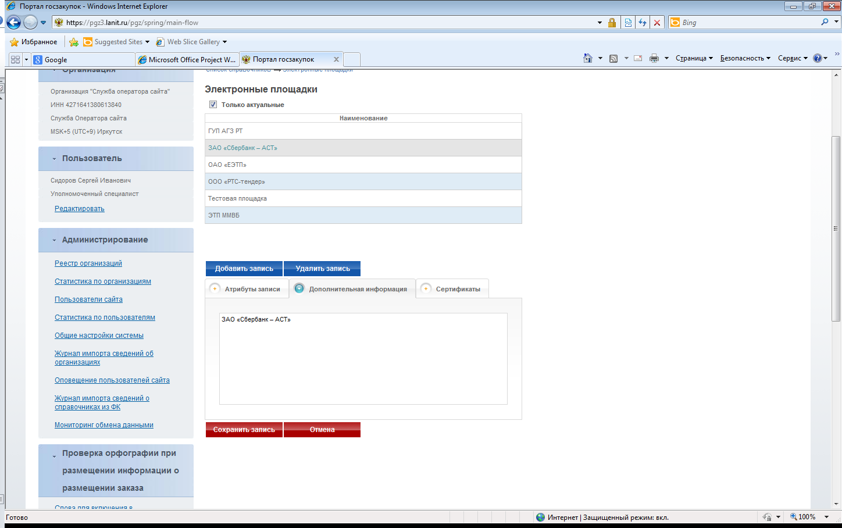Open dropdown arrow beside Home icon

tap(600, 58)
